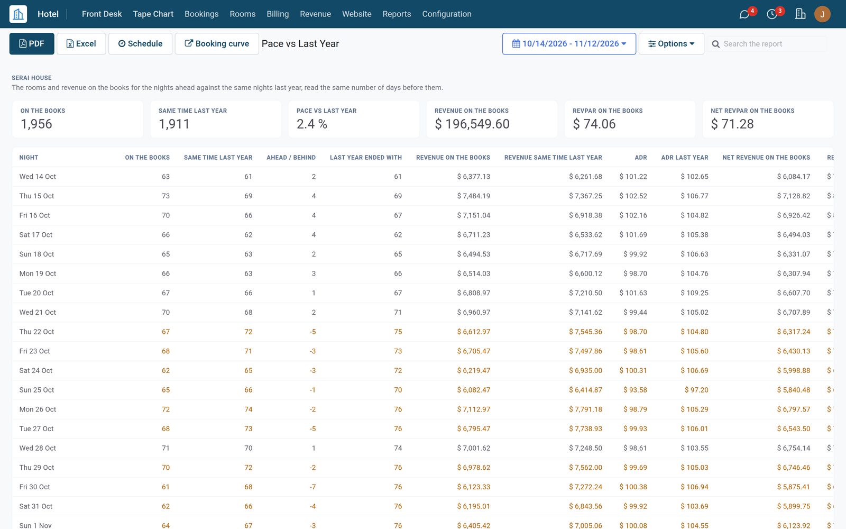Click the REVENUE ON THE BOOKS $ 196,549.60 card
The height and width of the screenshot is (529, 846).
pyautogui.click(x=492, y=119)
